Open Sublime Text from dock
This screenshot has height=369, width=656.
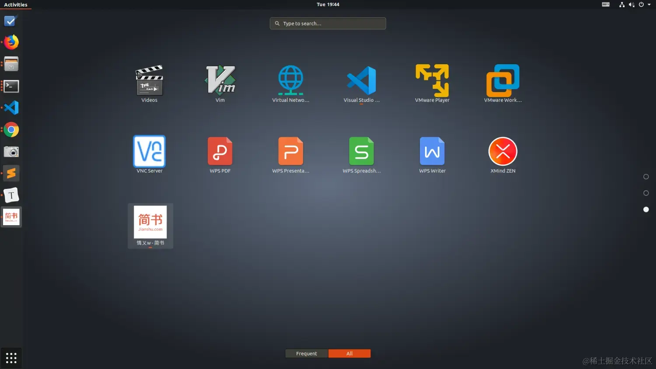(x=11, y=174)
